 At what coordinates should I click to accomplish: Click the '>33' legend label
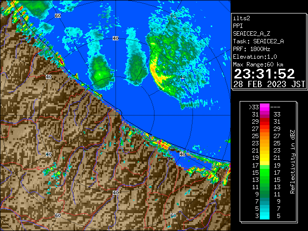(254, 107)
